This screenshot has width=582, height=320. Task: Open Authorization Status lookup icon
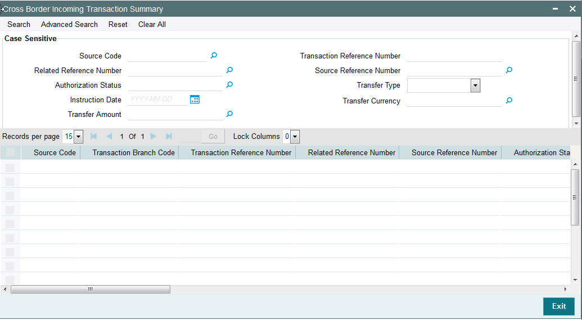230,85
